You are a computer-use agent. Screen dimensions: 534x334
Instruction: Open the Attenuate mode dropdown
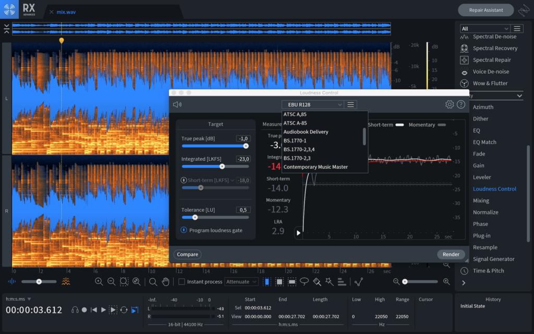coord(241,282)
